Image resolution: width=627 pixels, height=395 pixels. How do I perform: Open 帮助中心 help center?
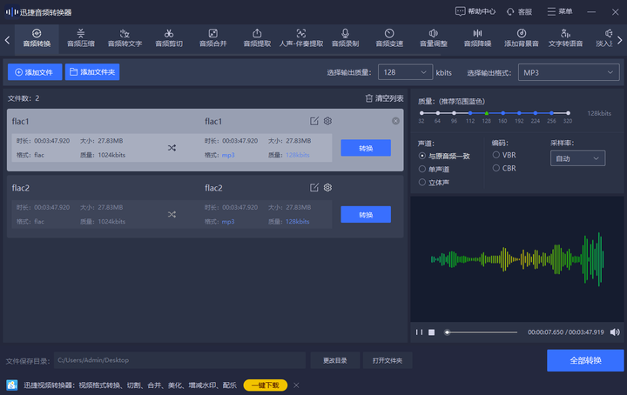coord(475,11)
